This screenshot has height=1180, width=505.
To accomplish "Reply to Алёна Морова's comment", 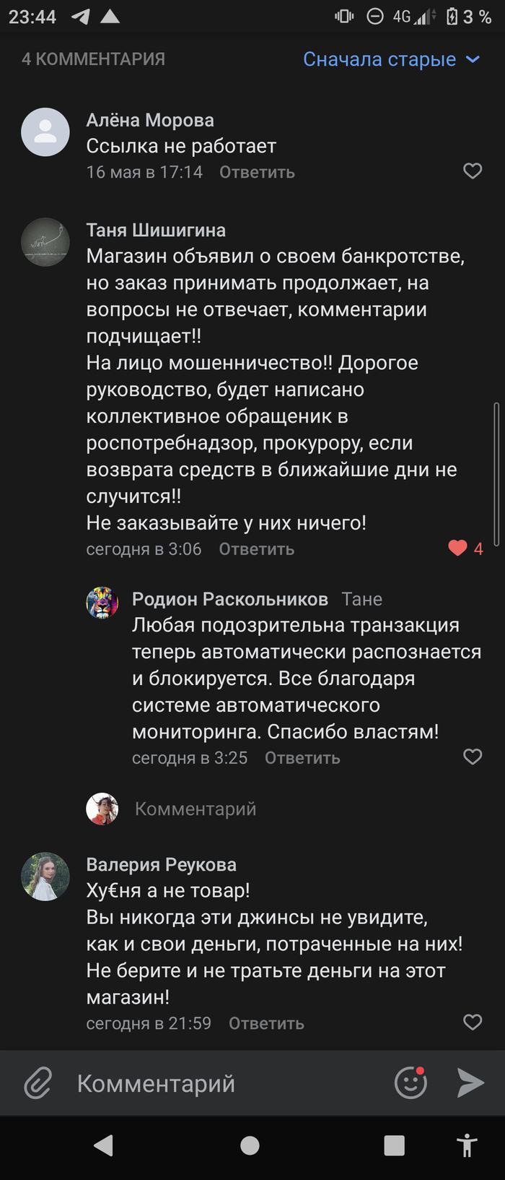I will click(257, 172).
